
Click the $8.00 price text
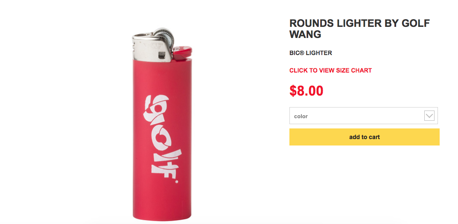(306, 90)
